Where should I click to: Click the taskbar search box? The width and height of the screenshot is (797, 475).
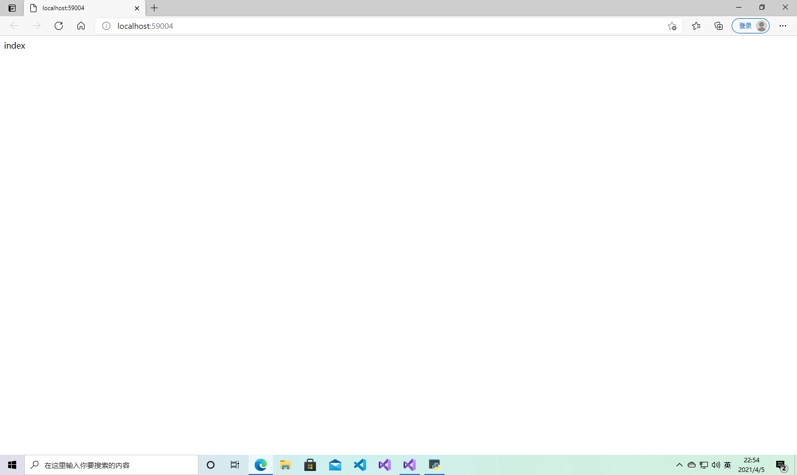pos(111,465)
